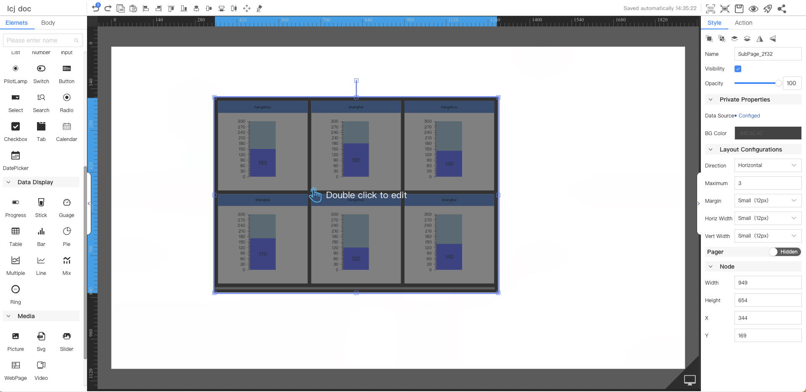
Task: Collapse the left elements panel with arrow handle
Action: tap(89, 204)
